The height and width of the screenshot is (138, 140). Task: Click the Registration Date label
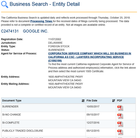12,39
